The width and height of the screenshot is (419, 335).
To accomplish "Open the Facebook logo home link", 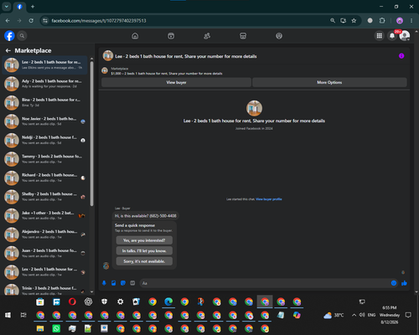I will click(x=9, y=36).
